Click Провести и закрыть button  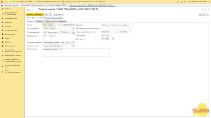click(x=35, y=14)
